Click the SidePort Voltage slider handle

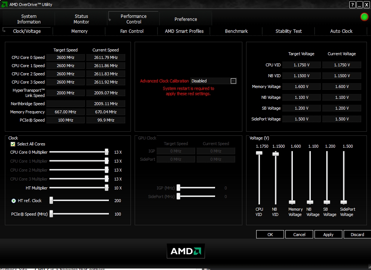tap(344, 202)
